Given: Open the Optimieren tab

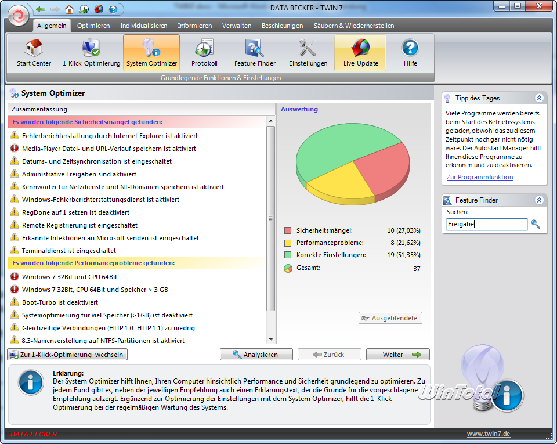Looking at the screenshot, I should 93,26.
